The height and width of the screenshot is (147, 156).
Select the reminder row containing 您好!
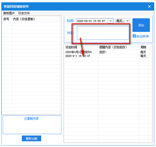[x=108, y=52]
